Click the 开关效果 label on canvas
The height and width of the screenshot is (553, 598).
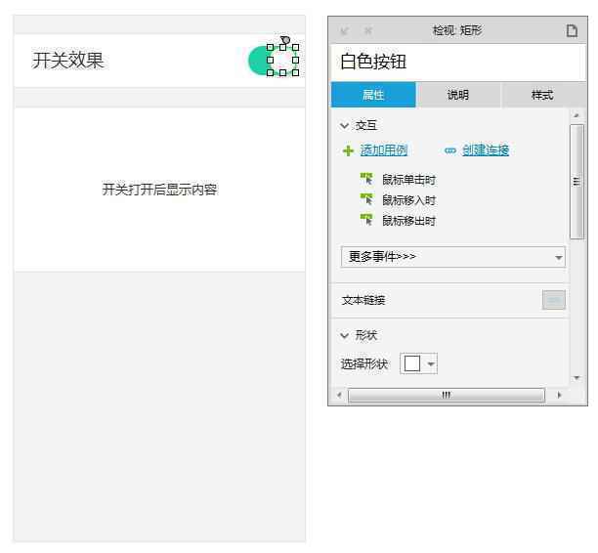point(67,61)
